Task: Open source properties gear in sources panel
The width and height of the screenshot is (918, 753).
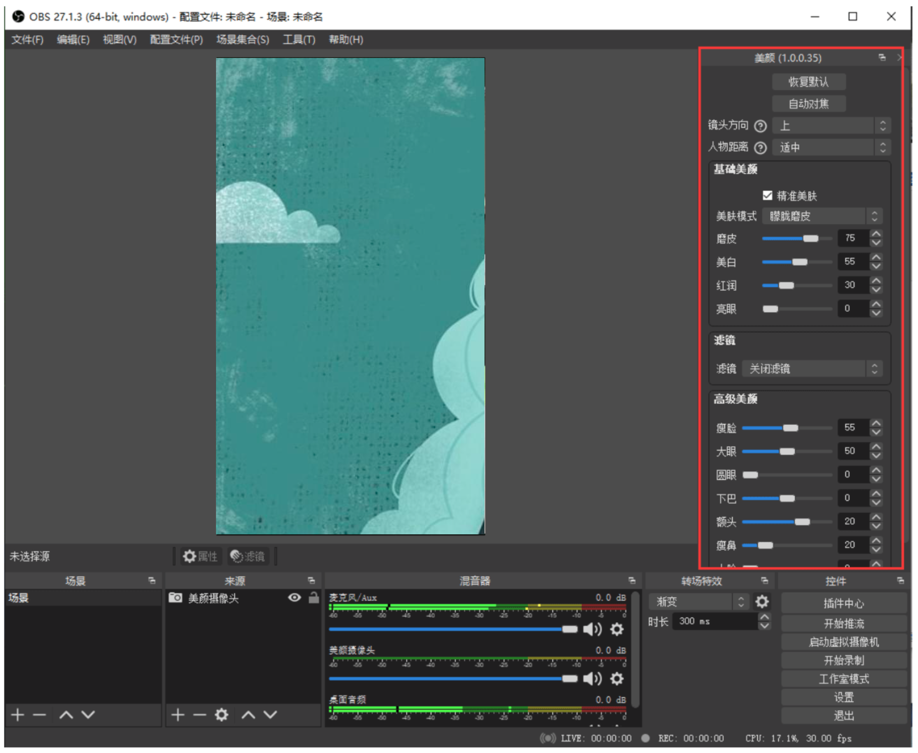Action: 222,714
